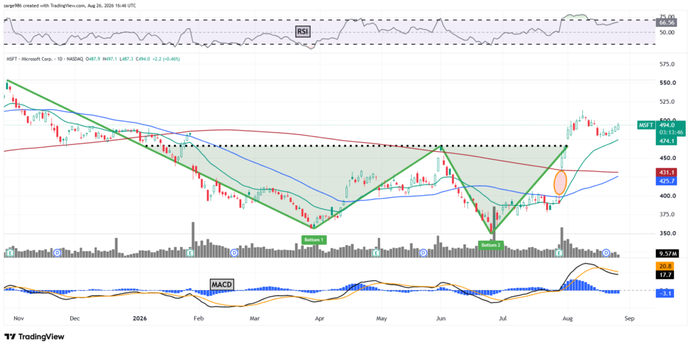Click the 50.00 RSI axis label
This screenshot has width=691, height=348.
[x=667, y=32]
